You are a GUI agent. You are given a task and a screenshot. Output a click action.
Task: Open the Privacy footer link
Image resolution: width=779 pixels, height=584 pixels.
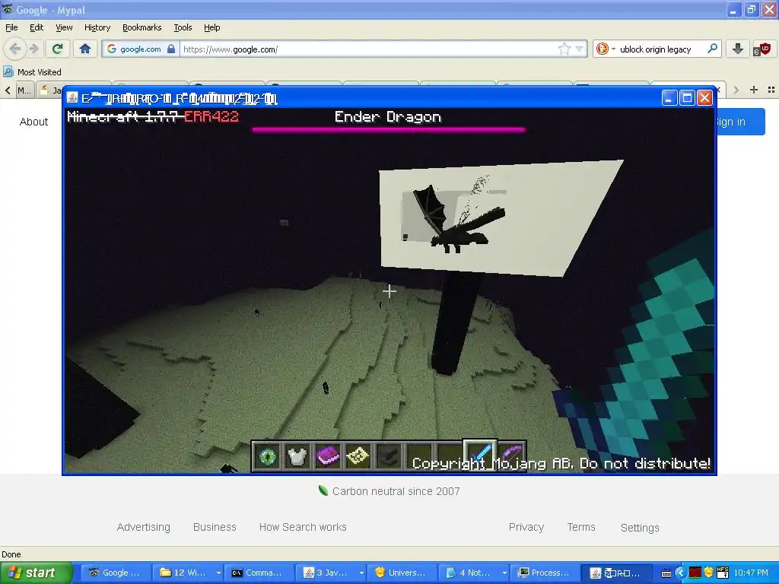tap(526, 527)
